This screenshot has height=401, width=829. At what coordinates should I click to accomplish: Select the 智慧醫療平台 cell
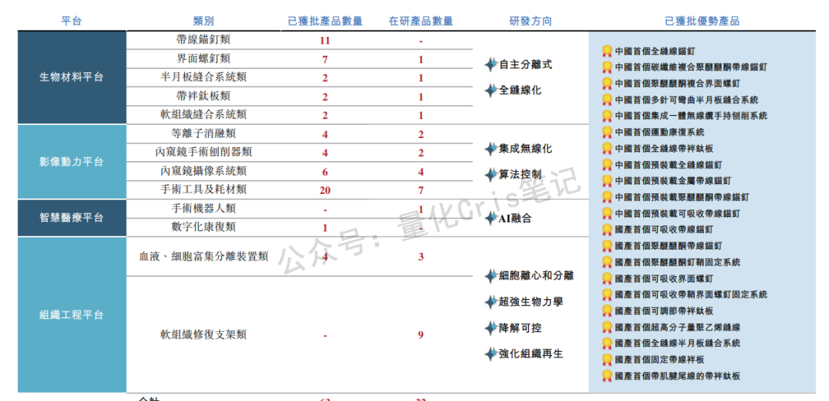point(72,218)
